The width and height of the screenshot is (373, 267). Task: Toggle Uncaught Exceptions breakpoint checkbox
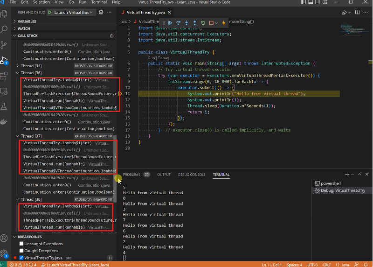click(x=21, y=243)
